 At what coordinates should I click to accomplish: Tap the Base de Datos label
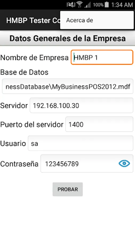click(x=24, y=72)
